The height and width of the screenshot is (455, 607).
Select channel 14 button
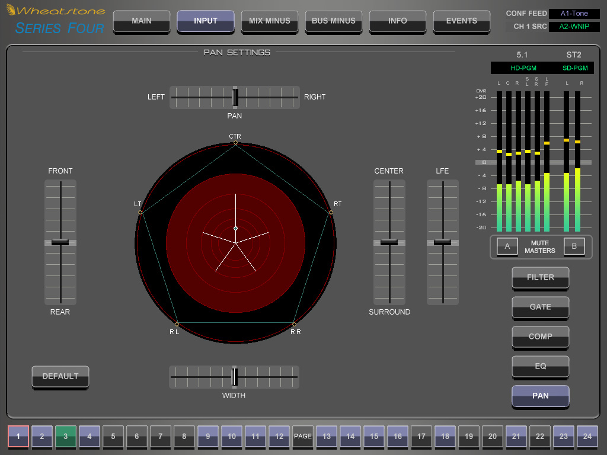[350, 437]
